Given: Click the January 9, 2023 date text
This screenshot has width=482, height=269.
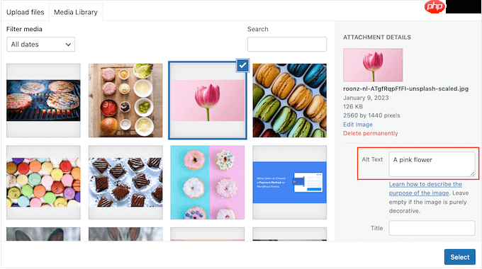Looking at the screenshot, I should click(x=366, y=98).
